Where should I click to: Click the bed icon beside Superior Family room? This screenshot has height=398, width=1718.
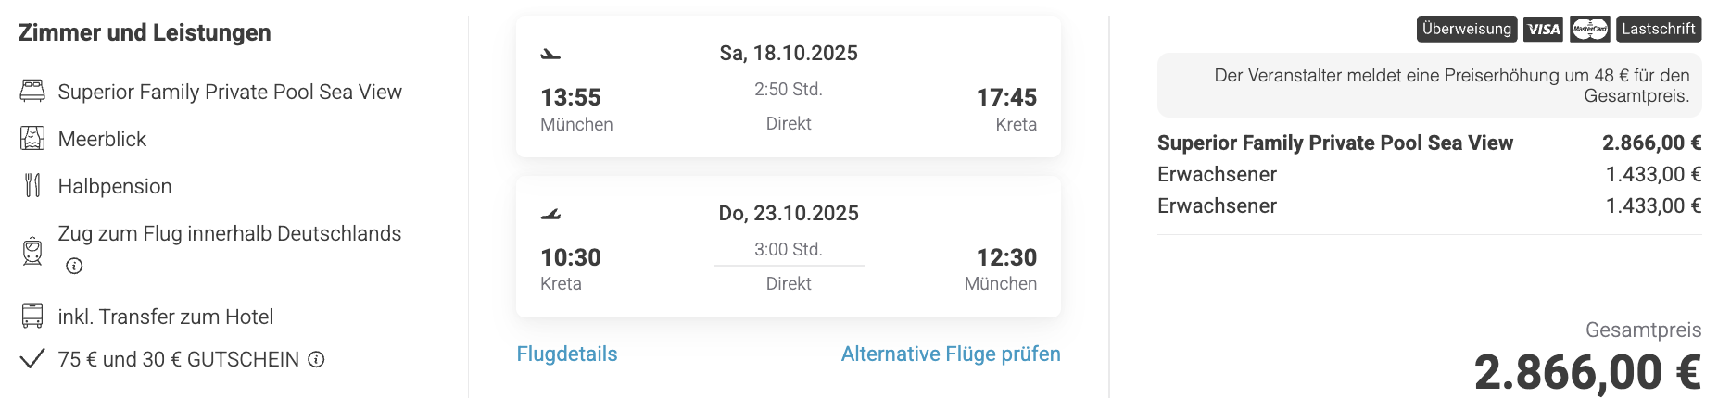click(32, 91)
